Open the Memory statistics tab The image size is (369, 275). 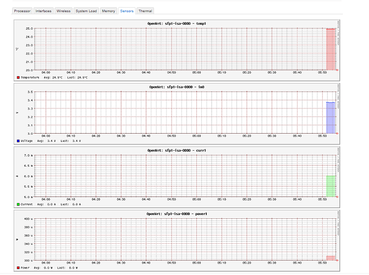pos(108,10)
